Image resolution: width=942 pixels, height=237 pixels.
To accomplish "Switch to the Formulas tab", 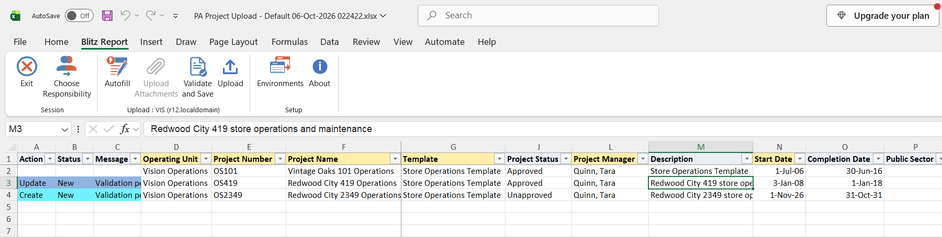I will click(x=289, y=42).
